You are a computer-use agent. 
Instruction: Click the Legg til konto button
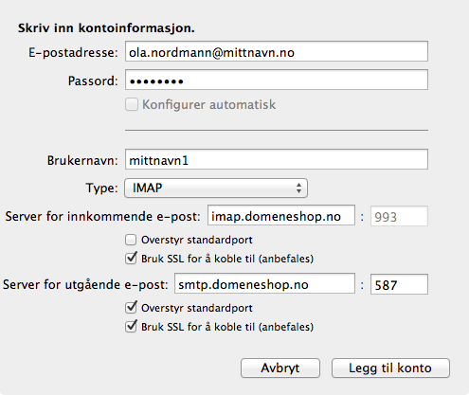click(390, 368)
